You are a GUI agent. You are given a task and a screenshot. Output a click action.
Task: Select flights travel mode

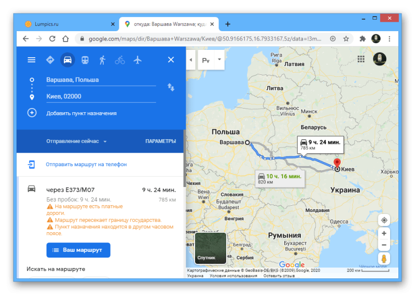pyautogui.click(x=137, y=60)
